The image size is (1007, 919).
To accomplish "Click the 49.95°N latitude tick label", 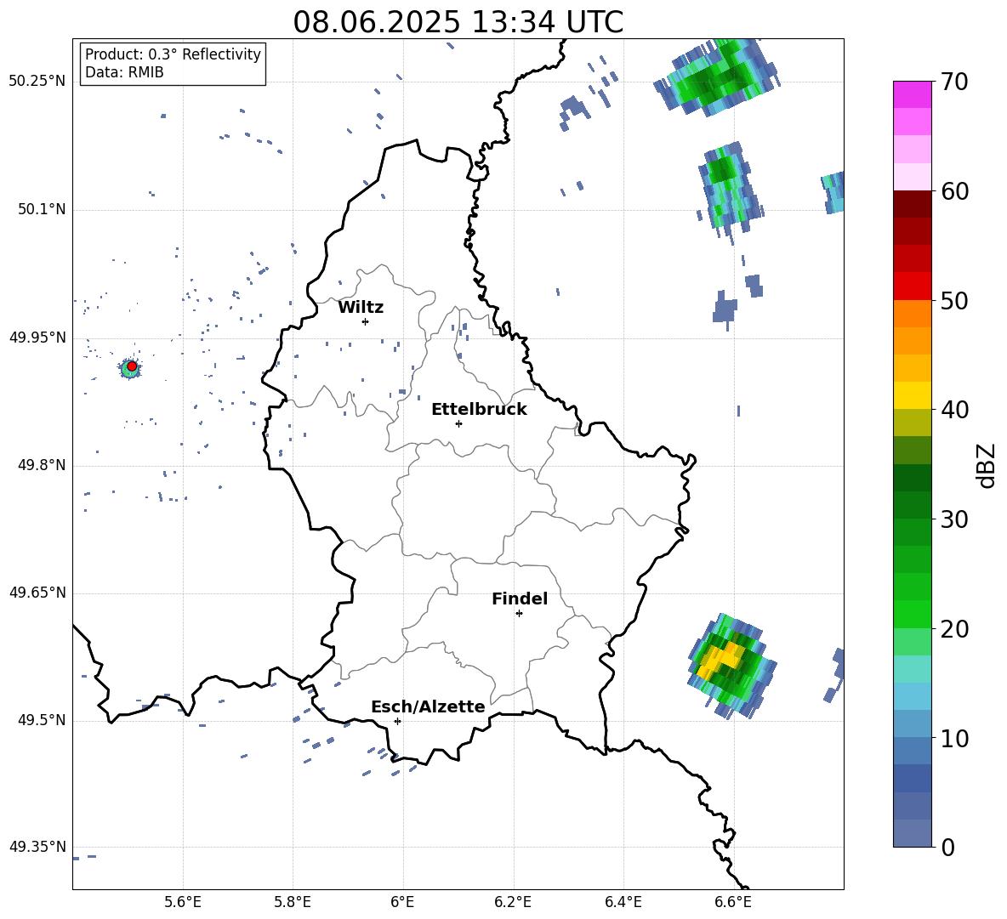I will click(x=37, y=338).
